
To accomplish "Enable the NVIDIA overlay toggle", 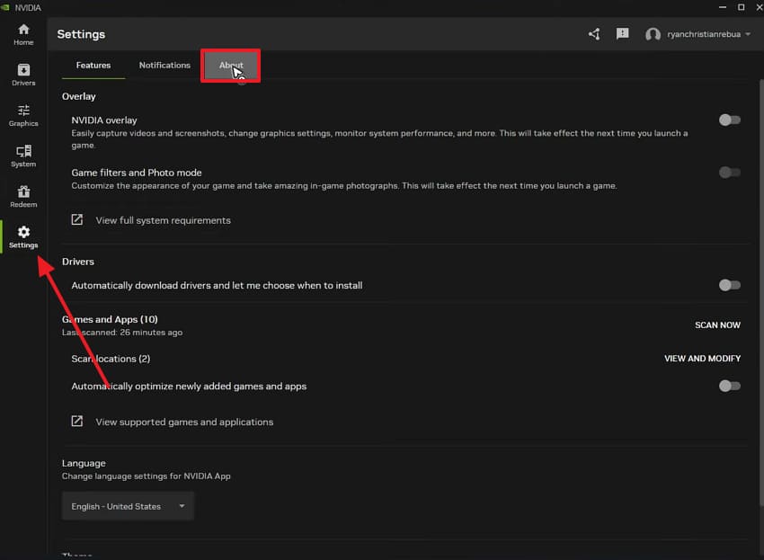I will [x=730, y=120].
